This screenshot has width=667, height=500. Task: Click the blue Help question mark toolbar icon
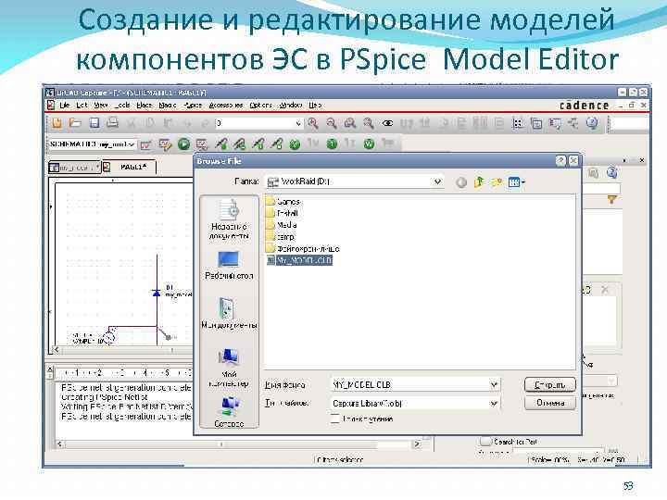[x=592, y=123]
